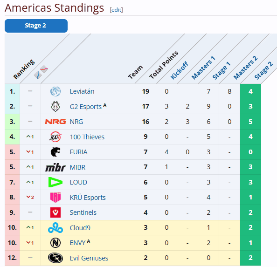
Task: Click the green LOUD logo
Action: coord(55,182)
